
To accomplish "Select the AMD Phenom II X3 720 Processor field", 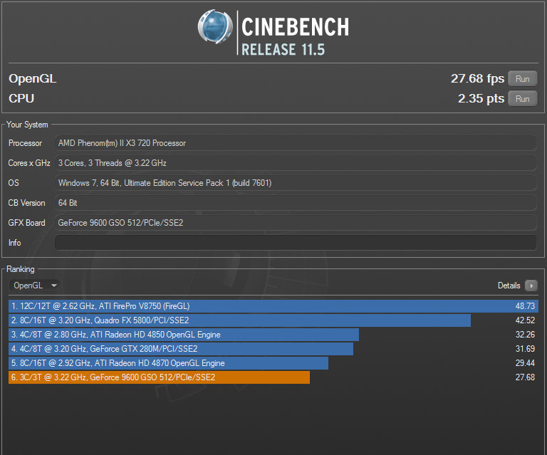I will (x=296, y=143).
